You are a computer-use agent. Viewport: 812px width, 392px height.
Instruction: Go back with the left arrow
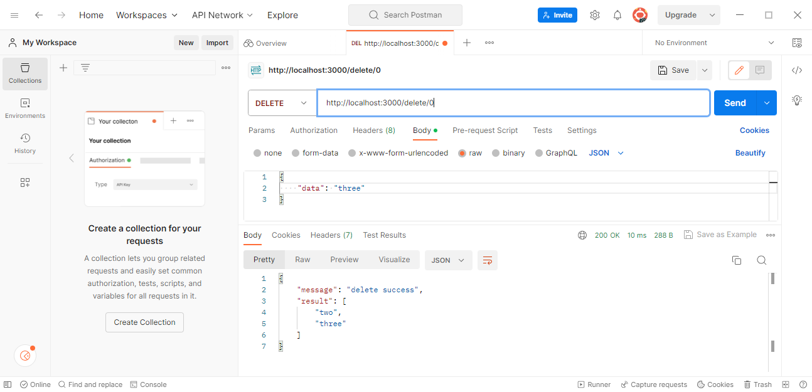(39, 15)
